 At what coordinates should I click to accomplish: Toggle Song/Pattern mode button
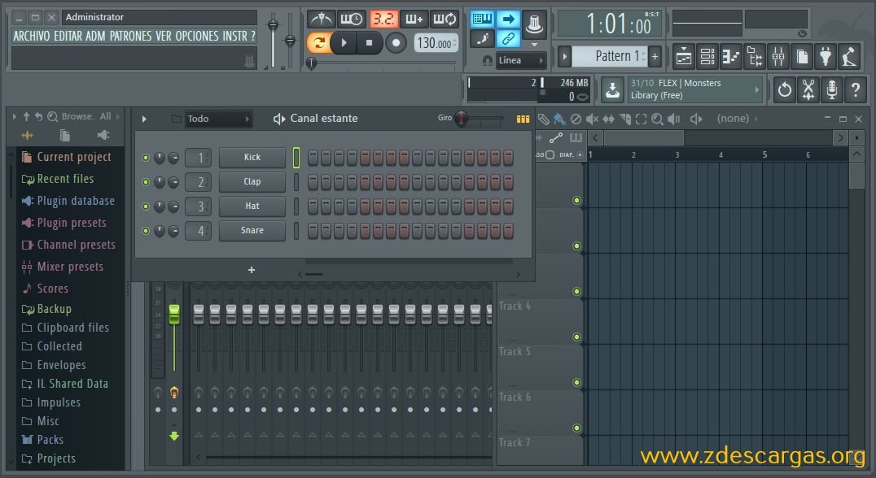pos(319,43)
